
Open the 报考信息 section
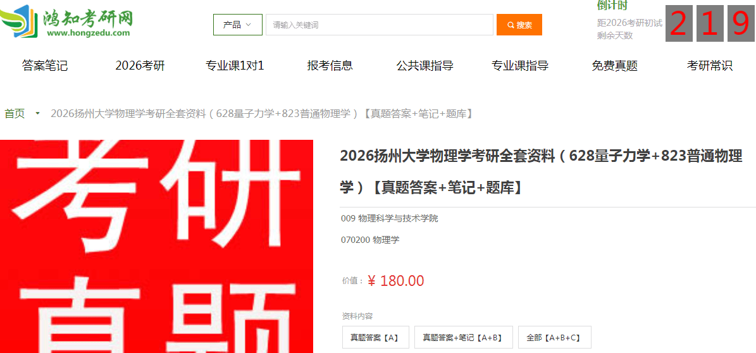[330, 66]
